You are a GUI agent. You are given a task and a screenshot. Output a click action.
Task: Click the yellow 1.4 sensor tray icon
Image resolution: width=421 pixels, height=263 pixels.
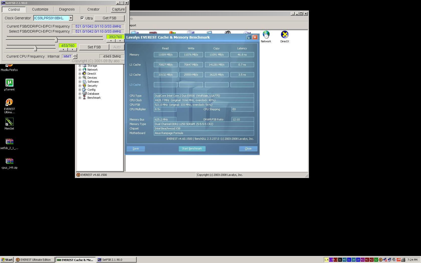pyautogui.click(x=326, y=260)
